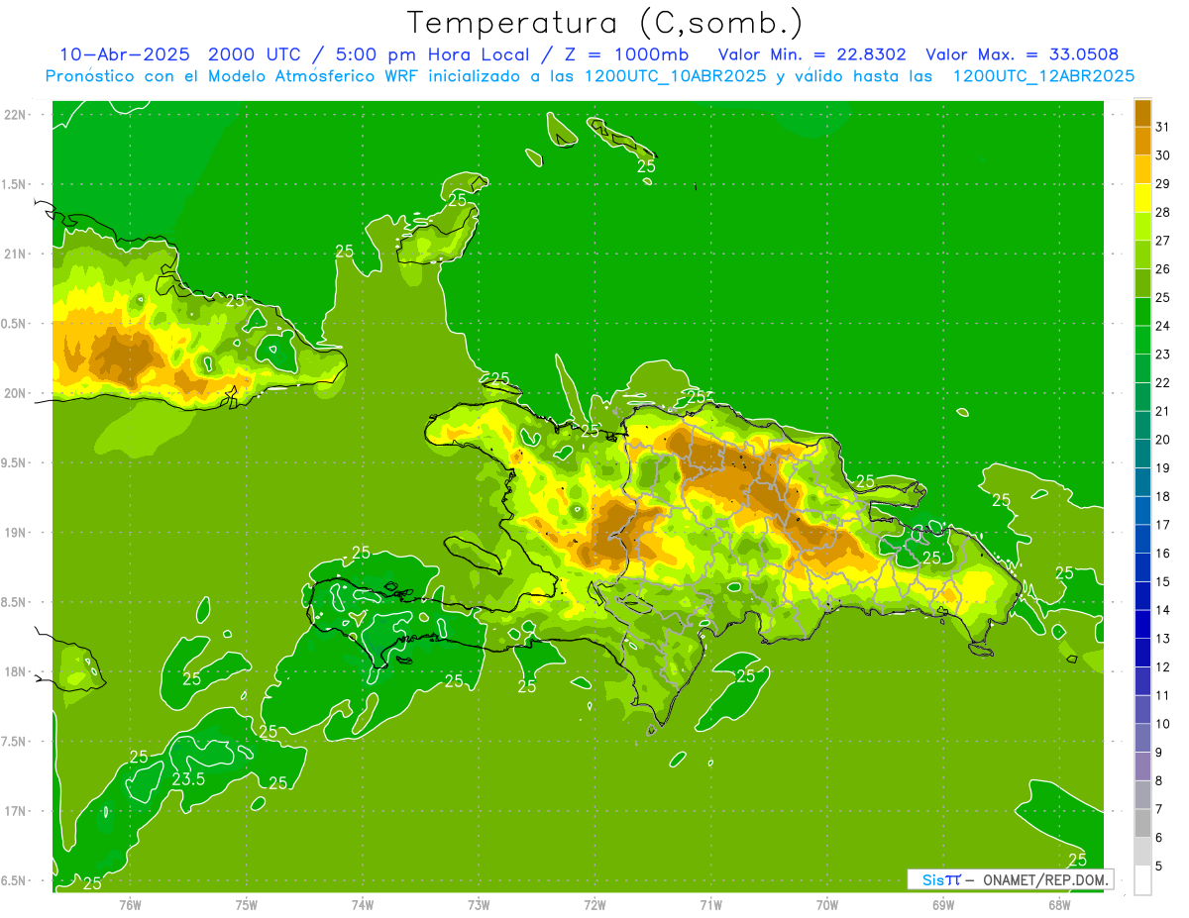Screen dimensions: 1189x918
Task: Pick the legend band between 25 and 26
Action: tap(1142, 283)
